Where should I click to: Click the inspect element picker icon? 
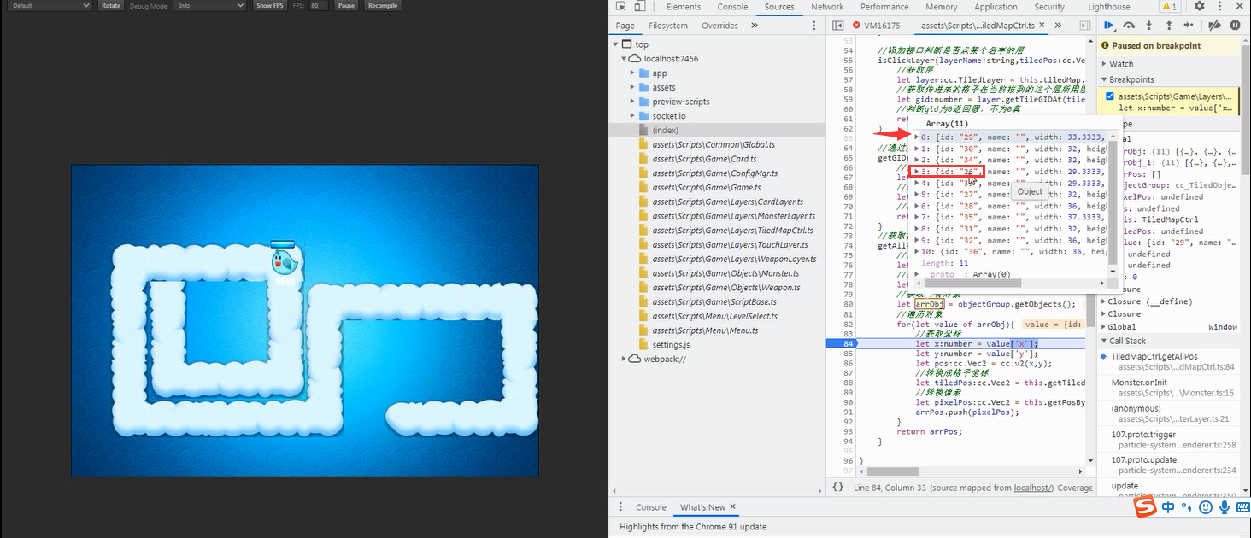(x=621, y=7)
